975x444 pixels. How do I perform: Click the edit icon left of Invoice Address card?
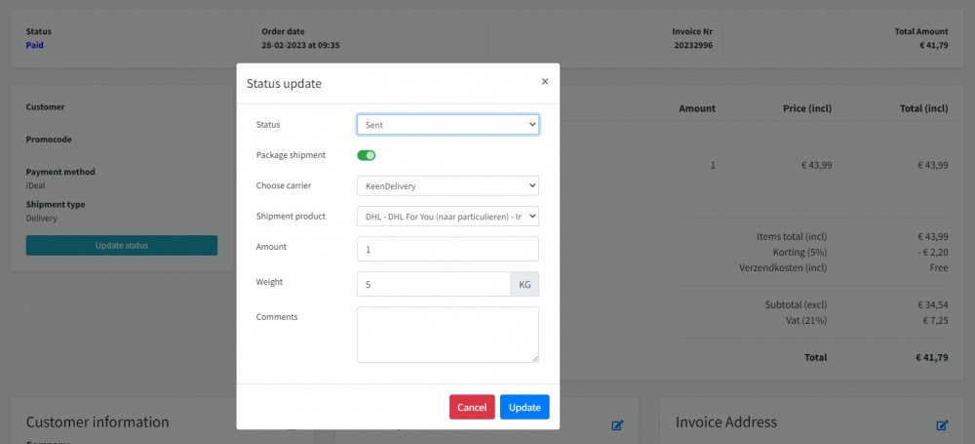[x=617, y=425]
